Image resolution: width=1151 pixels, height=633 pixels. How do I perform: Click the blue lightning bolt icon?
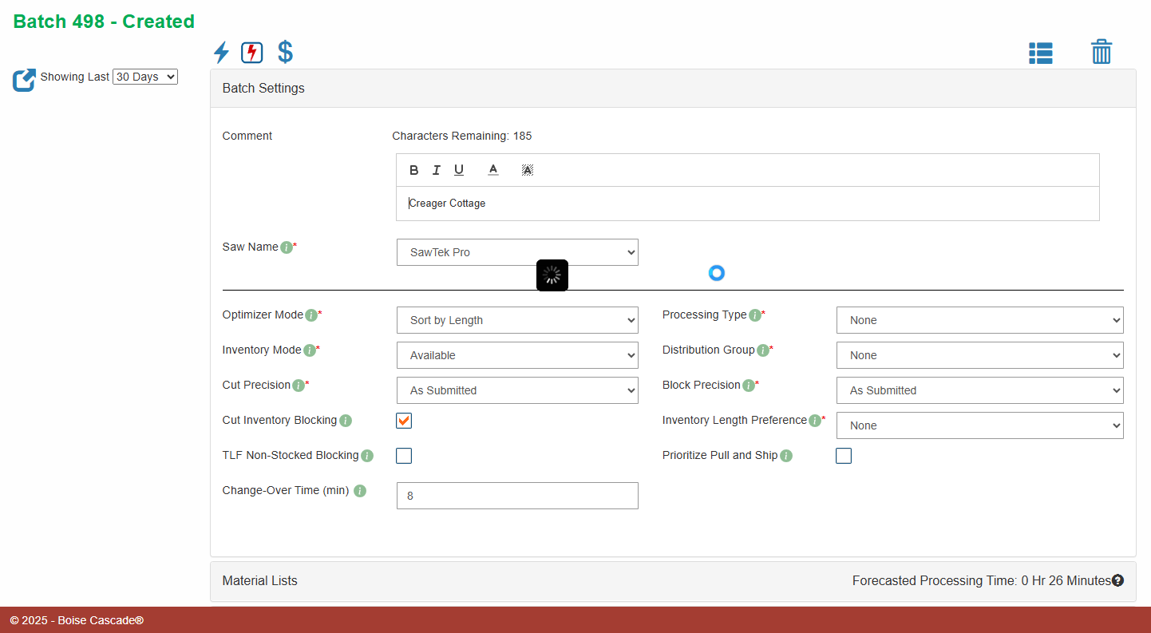point(221,53)
